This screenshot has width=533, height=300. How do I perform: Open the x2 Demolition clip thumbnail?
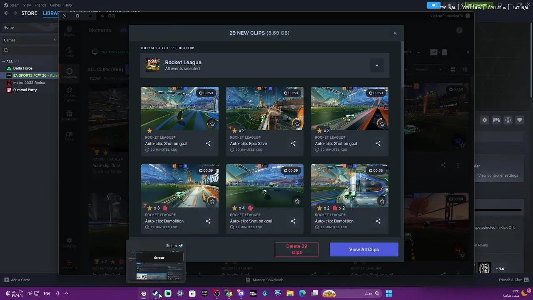350,186
